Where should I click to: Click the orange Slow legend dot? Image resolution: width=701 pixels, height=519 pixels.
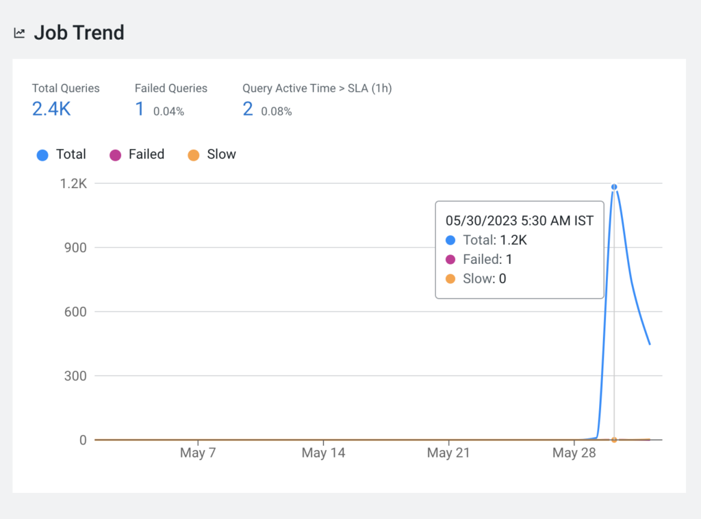point(193,155)
